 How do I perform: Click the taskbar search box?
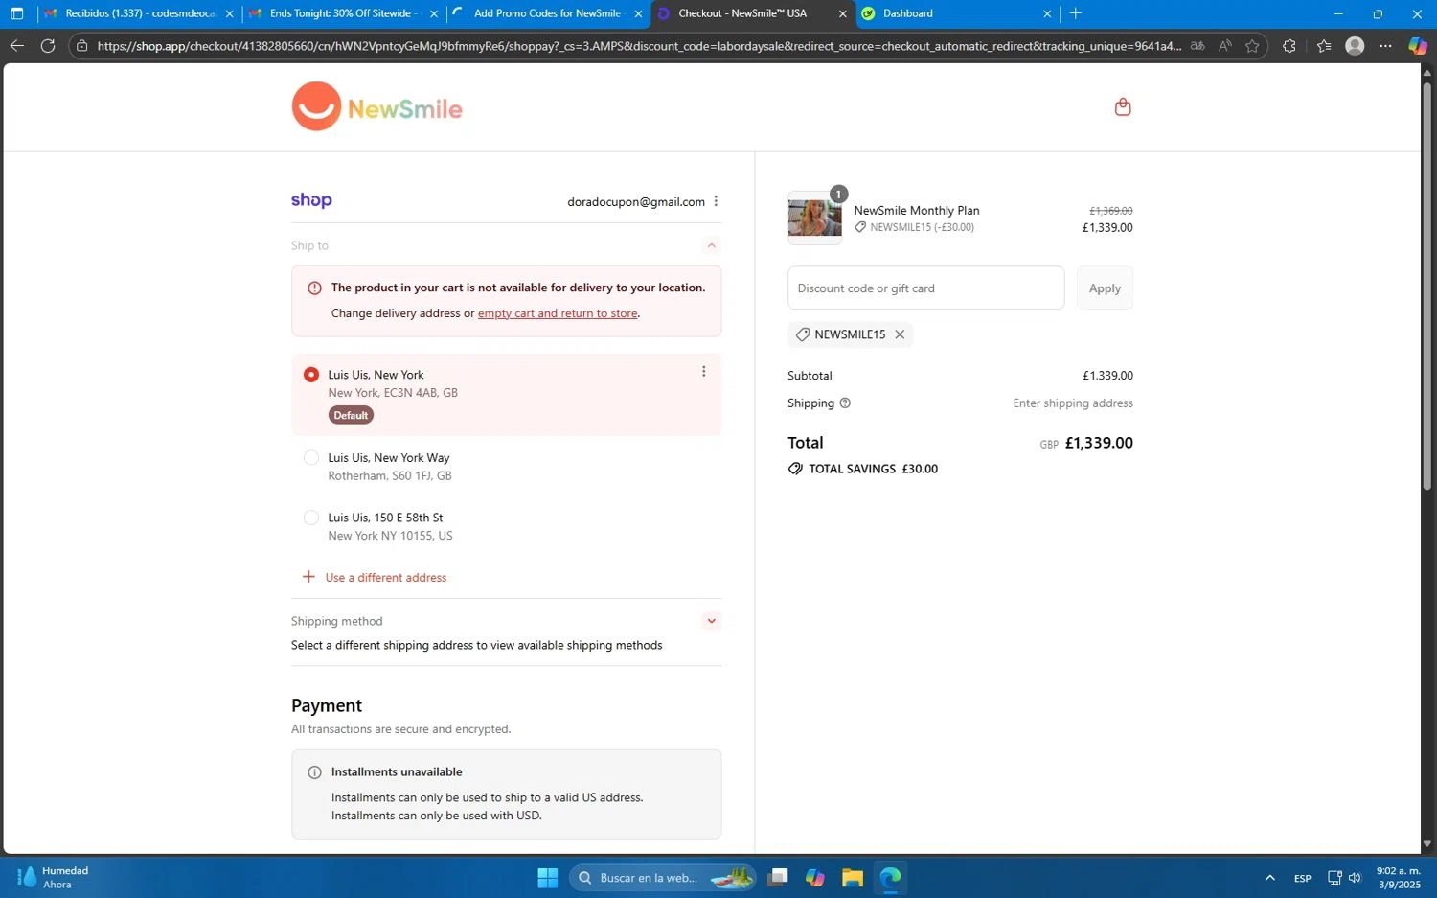(x=663, y=878)
